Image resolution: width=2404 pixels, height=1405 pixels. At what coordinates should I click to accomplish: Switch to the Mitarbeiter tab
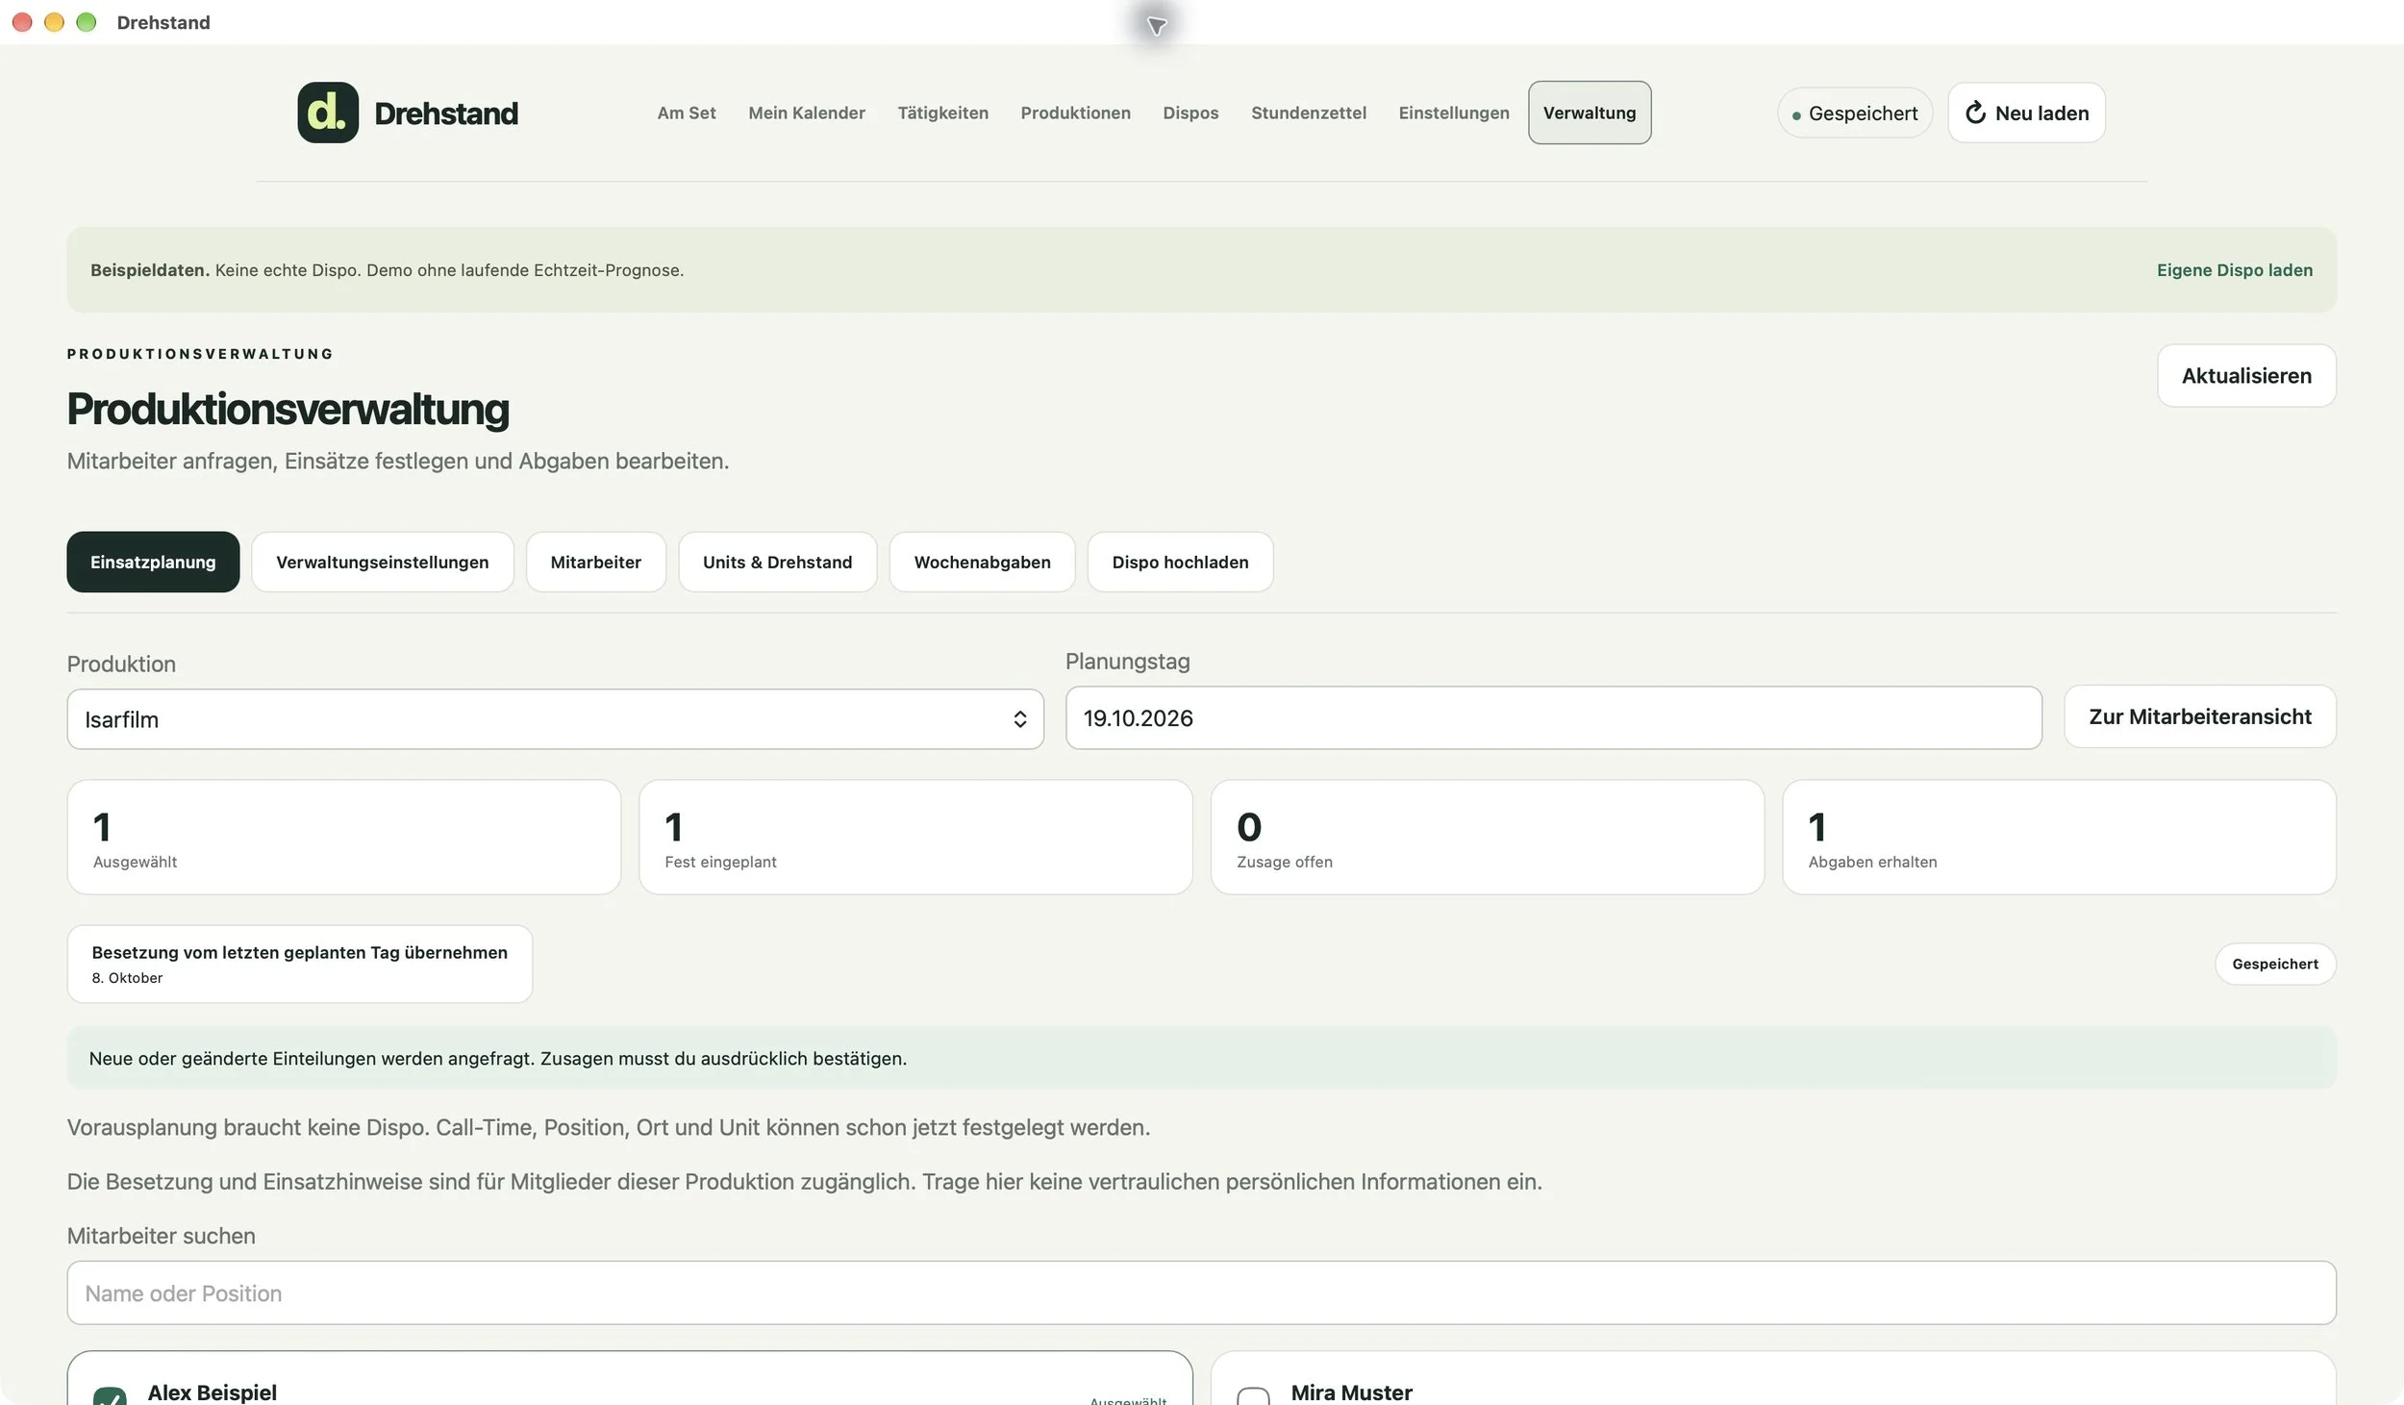(x=595, y=562)
